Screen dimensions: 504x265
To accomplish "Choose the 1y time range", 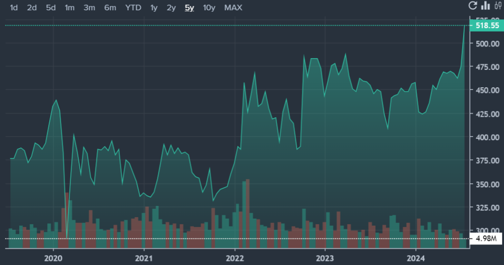I will 154,7.
